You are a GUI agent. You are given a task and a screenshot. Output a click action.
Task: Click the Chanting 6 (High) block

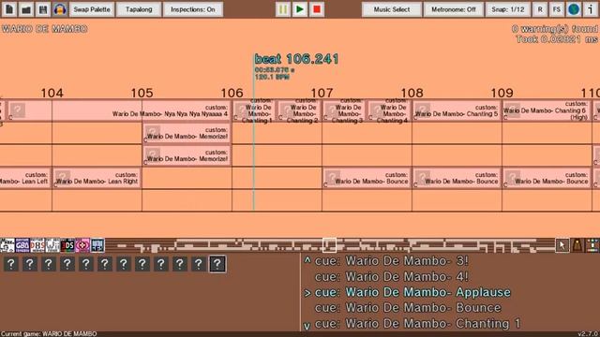pyautogui.click(x=547, y=110)
